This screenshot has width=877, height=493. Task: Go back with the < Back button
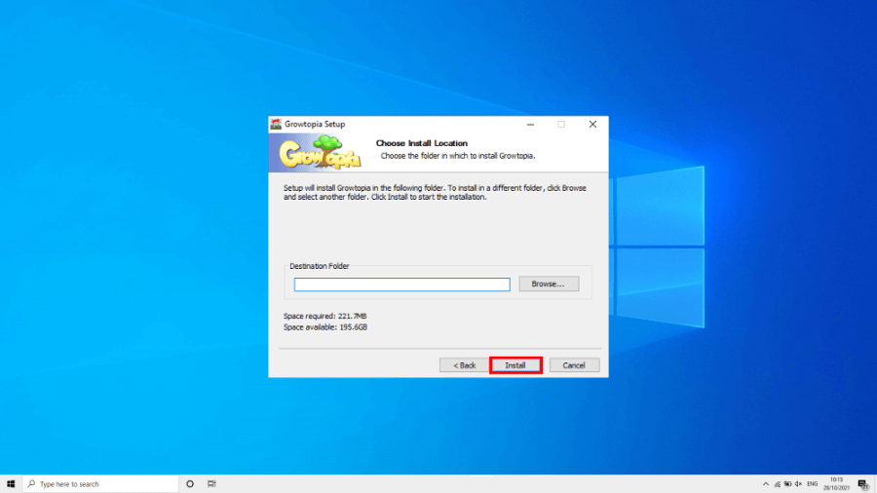pos(464,365)
